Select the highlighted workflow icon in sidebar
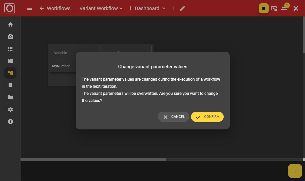The width and height of the screenshot is (305, 181). pyautogui.click(x=10, y=73)
